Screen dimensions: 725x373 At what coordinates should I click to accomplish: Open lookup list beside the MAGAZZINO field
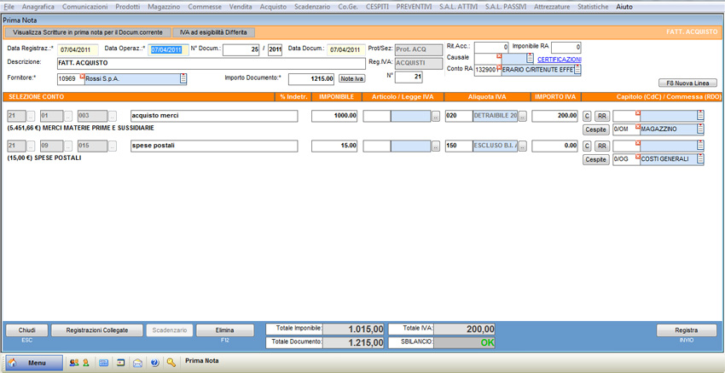(x=700, y=129)
